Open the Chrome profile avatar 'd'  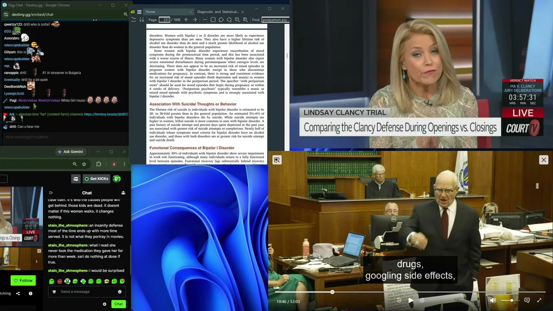[x=114, y=164]
